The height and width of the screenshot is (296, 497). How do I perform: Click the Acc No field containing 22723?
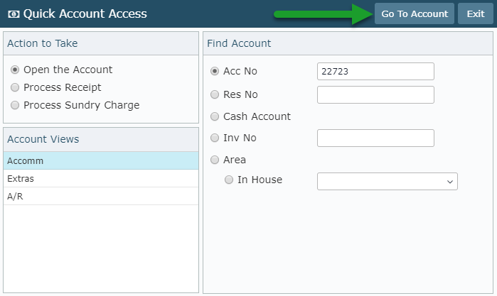[375, 71]
